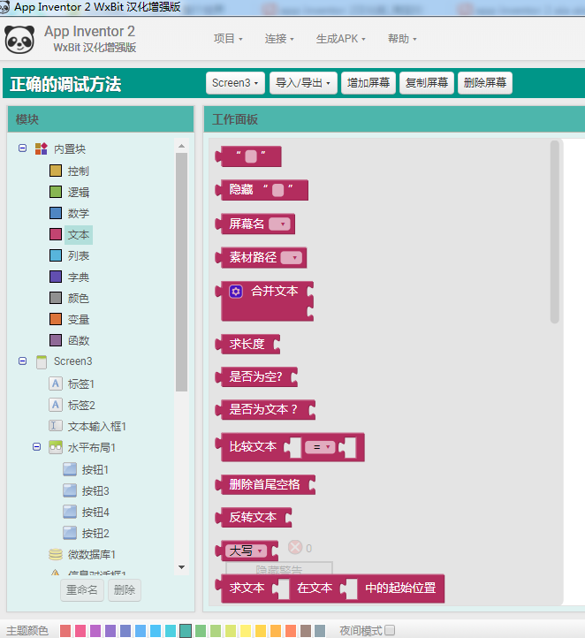This screenshot has width=585, height=638.
Task: Select the 文本 category label in tree
Action: [79, 235]
